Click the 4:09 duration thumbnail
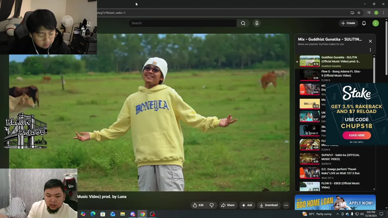The height and width of the screenshot is (218, 388). tap(310, 145)
